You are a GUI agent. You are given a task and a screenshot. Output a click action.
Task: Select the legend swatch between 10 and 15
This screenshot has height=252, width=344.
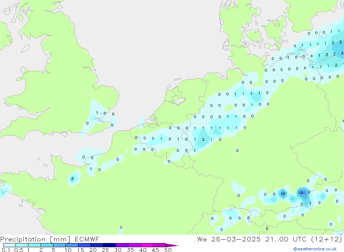tap(72, 245)
